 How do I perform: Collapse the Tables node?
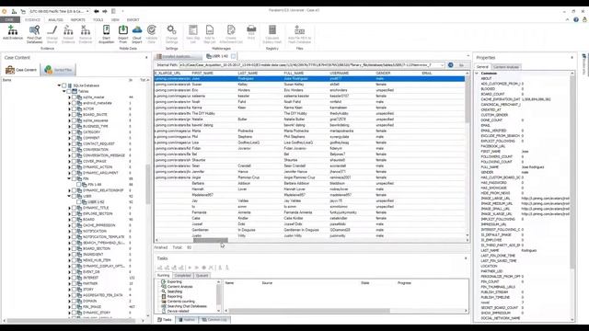[x=64, y=91]
